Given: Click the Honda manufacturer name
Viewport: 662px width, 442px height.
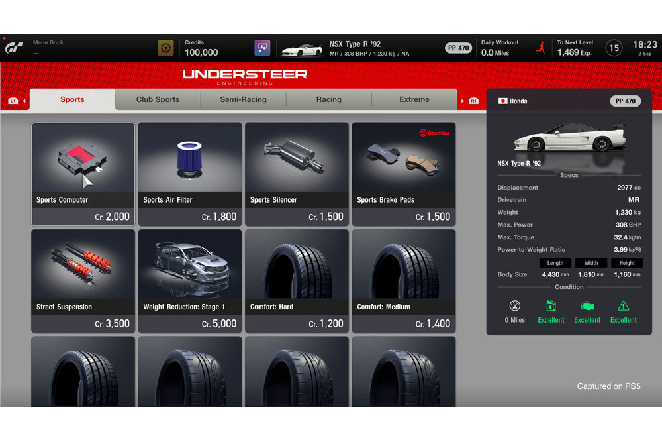Looking at the screenshot, I should [518, 101].
